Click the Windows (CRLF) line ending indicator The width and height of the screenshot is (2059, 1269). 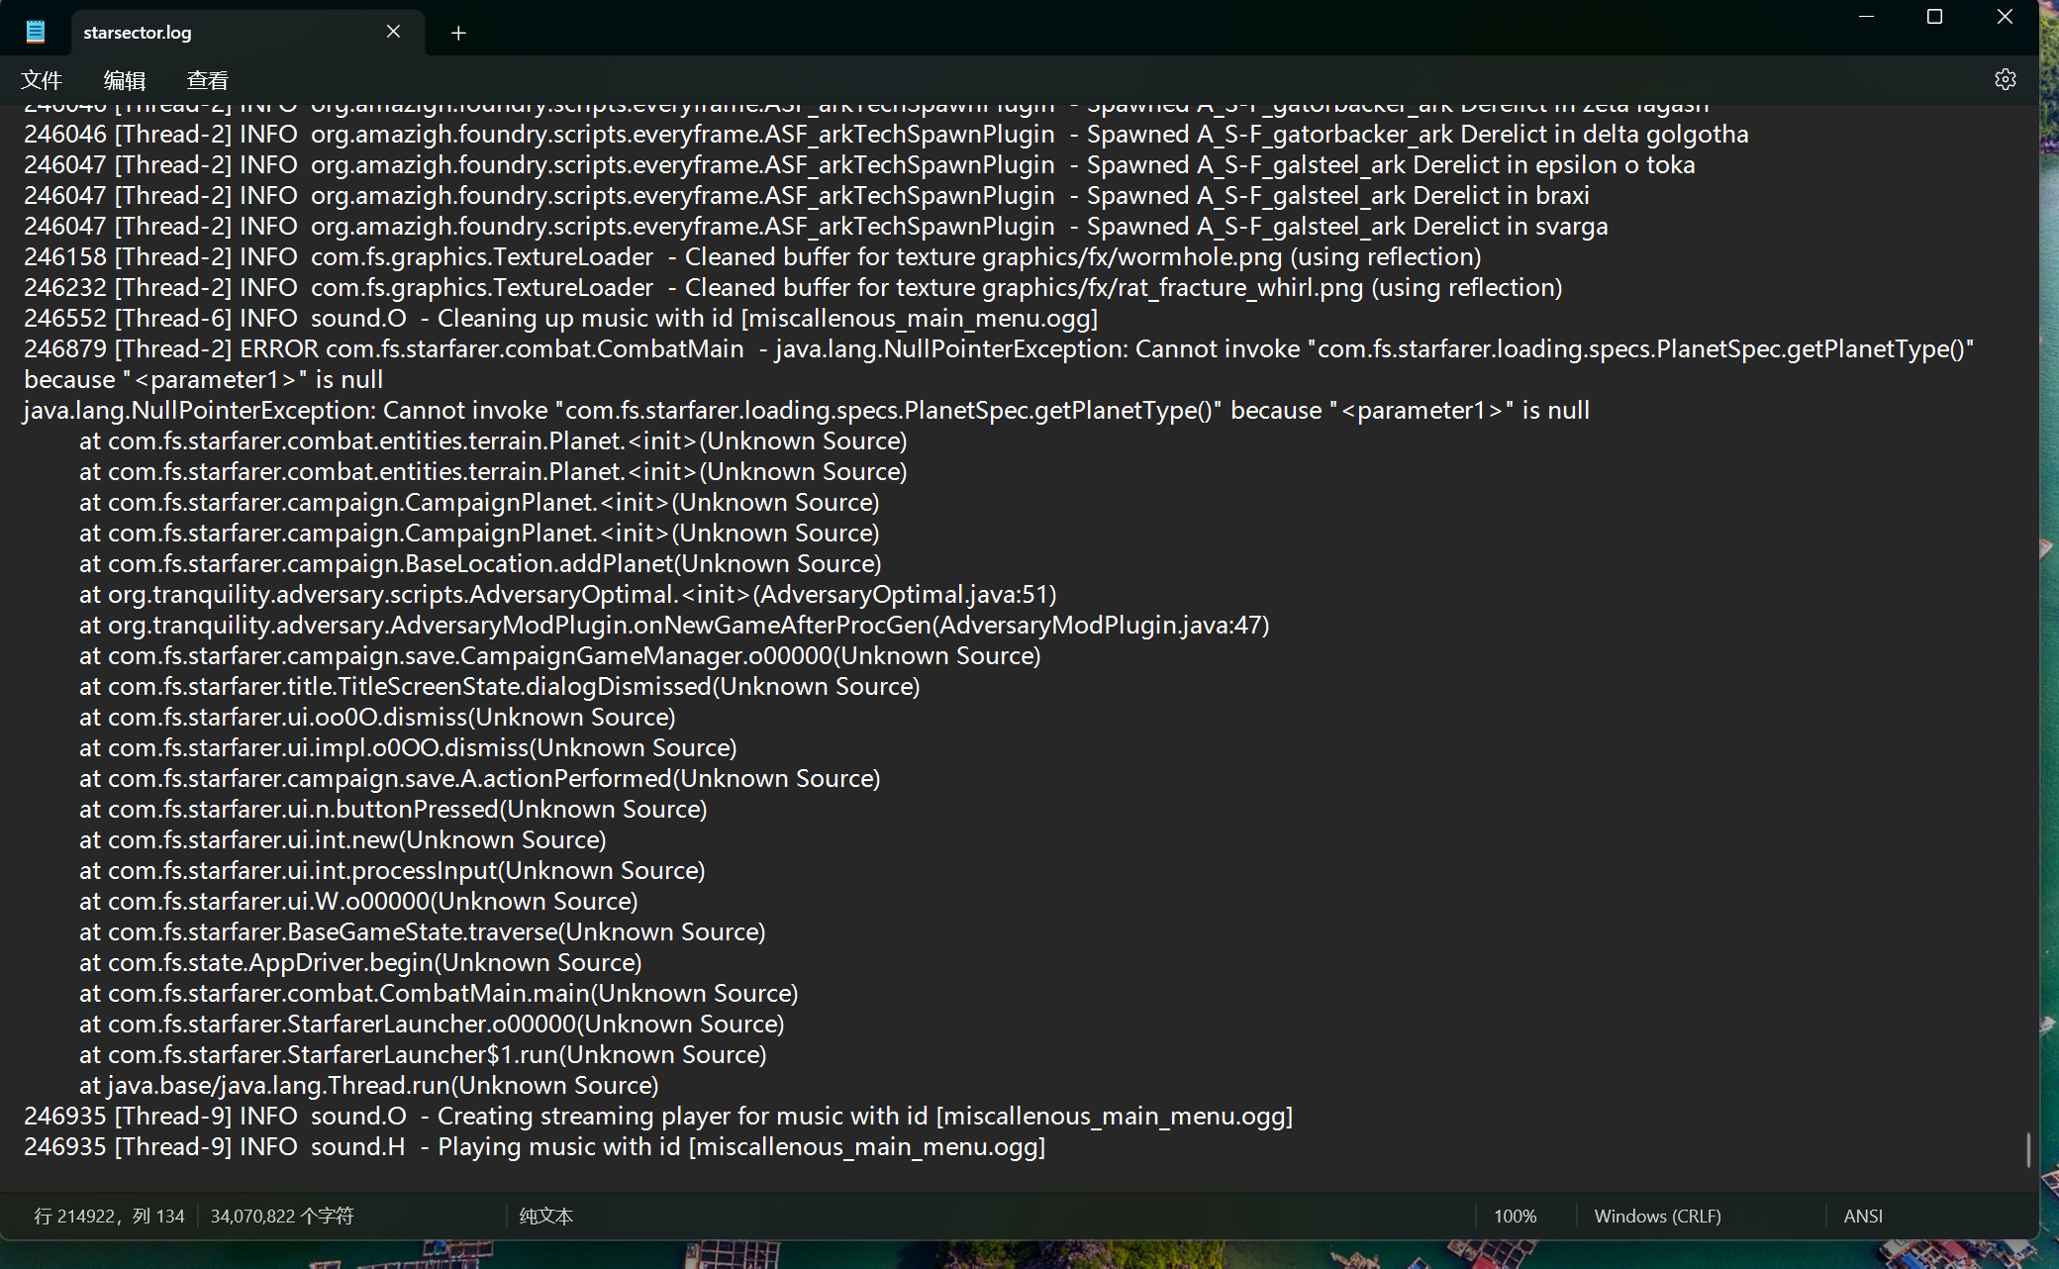click(1657, 1216)
